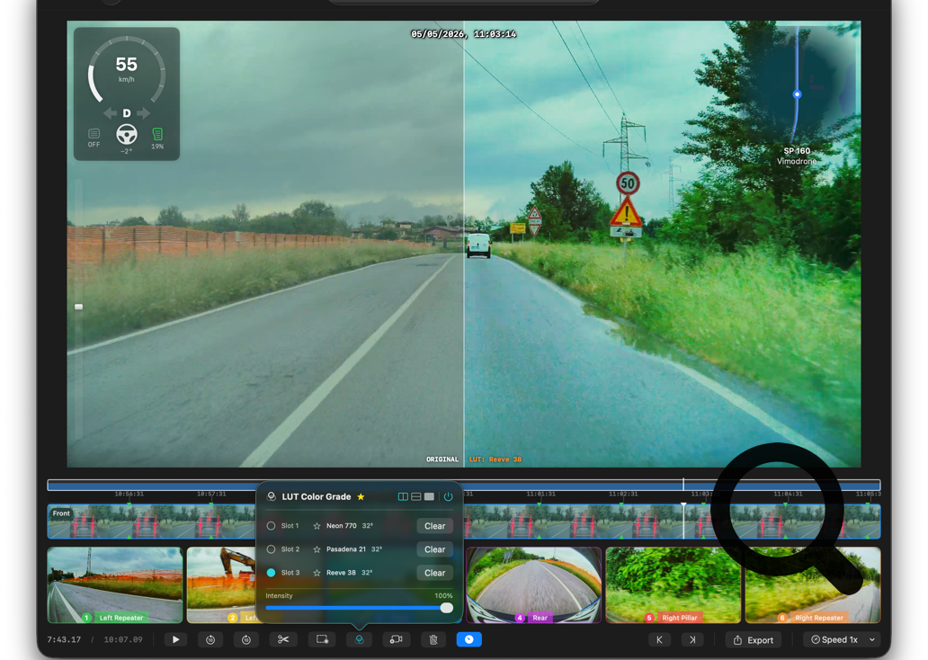Open the region selection capture tool
Screen dimensions: 928x660
point(322,639)
